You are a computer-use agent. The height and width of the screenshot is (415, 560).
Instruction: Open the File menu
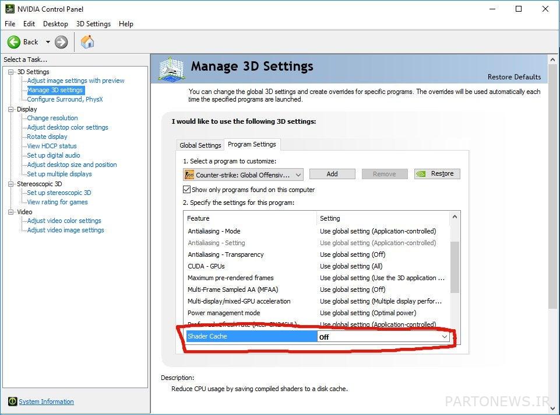click(x=10, y=24)
